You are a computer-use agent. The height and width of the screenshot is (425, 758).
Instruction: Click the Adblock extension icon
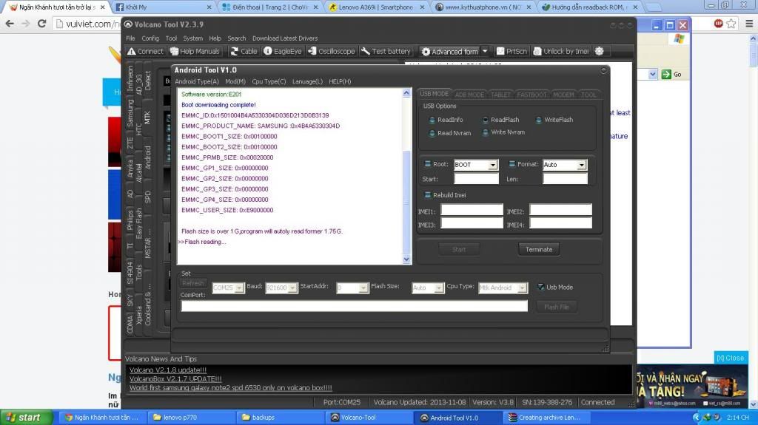[x=718, y=23]
